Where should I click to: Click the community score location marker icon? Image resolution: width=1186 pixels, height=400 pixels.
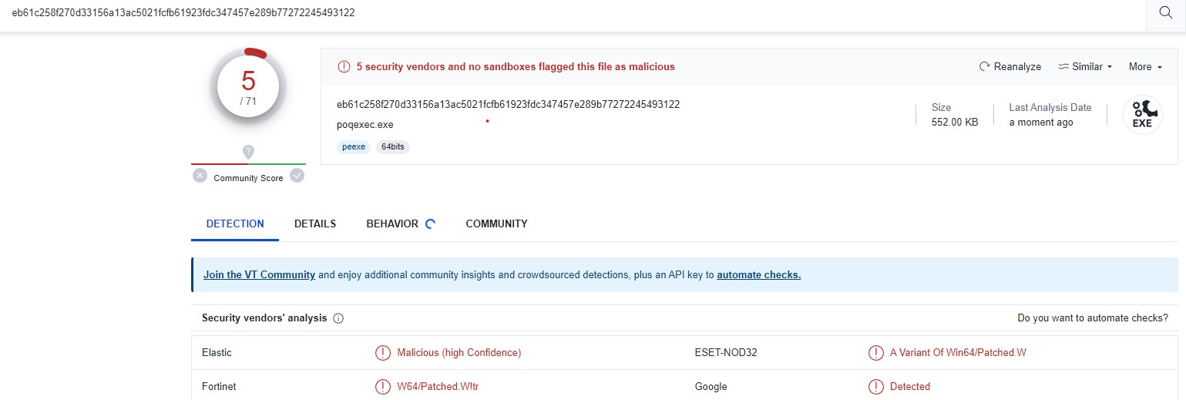[x=248, y=152]
